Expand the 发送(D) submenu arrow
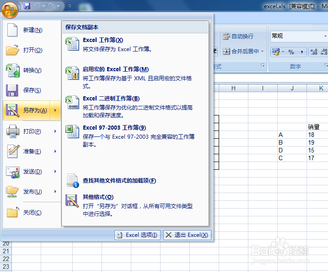Image resolution: width=328 pixels, height=272 pixels. (55, 172)
